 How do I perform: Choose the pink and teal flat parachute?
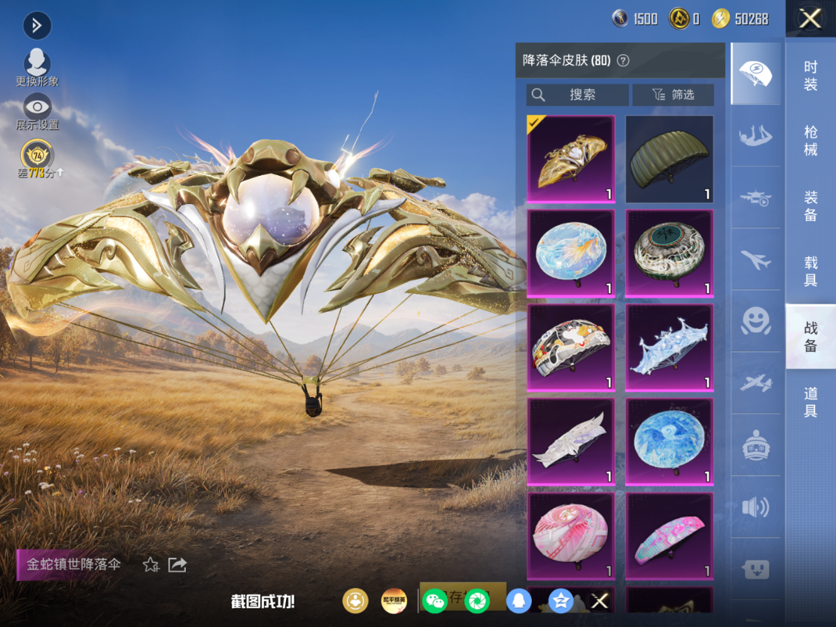pyautogui.click(x=670, y=536)
